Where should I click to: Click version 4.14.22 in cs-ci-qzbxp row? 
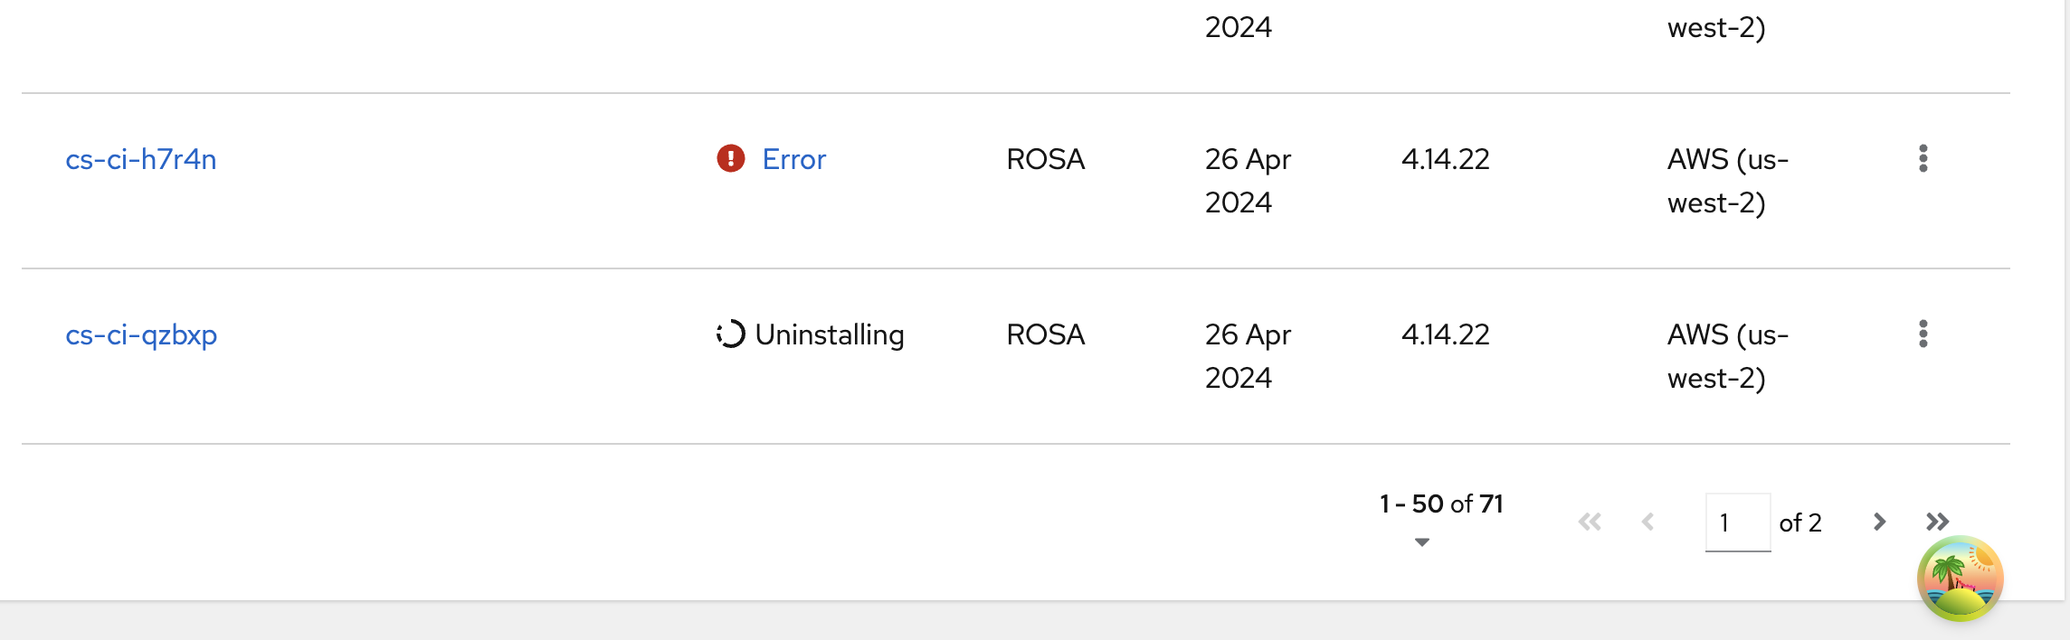(x=1445, y=335)
